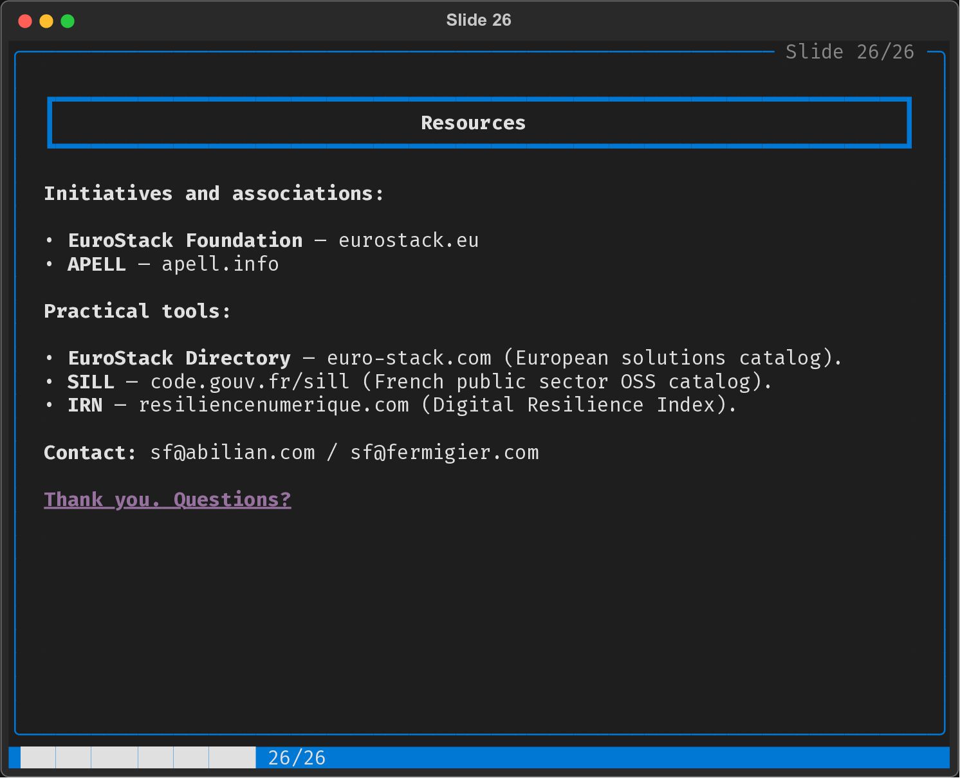Click the 'Slide 26/26' label at top right

tap(849, 52)
